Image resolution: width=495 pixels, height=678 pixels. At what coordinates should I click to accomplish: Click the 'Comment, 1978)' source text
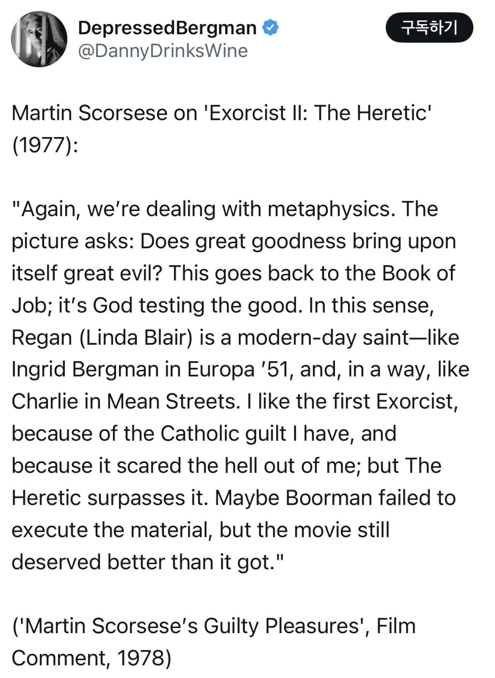(91, 658)
